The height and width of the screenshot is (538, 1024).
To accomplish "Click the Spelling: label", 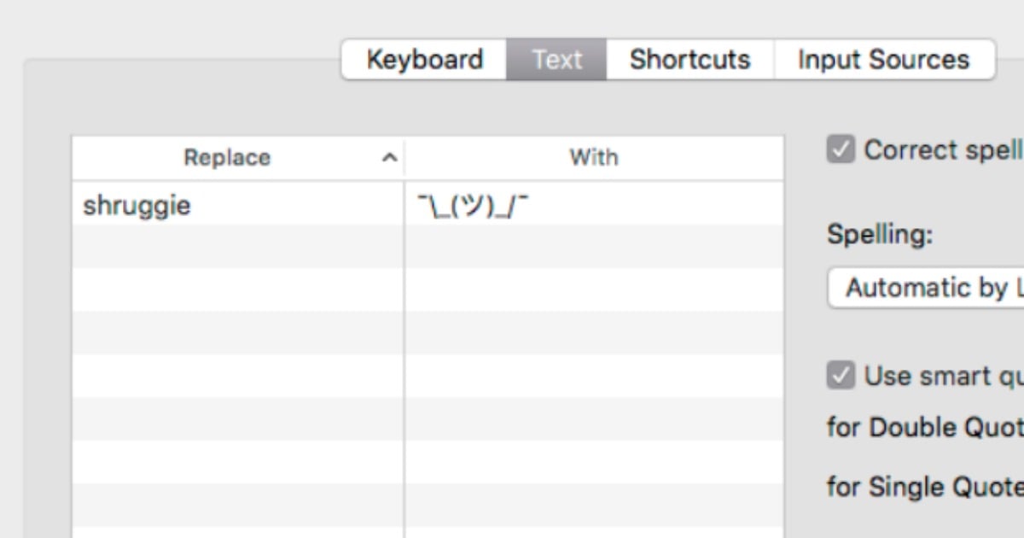I will pyautogui.click(x=880, y=235).
